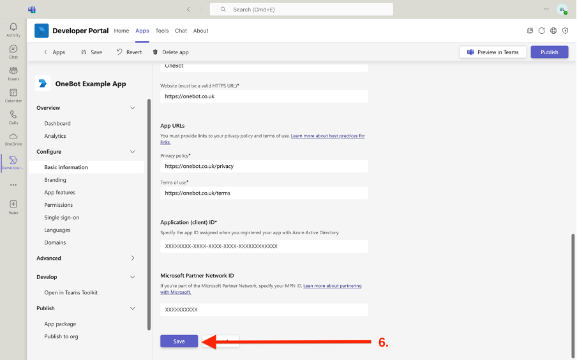Viewport: 577px width, 360px height.
Task: Open the Activity bell icon
Action: point(13,29)
